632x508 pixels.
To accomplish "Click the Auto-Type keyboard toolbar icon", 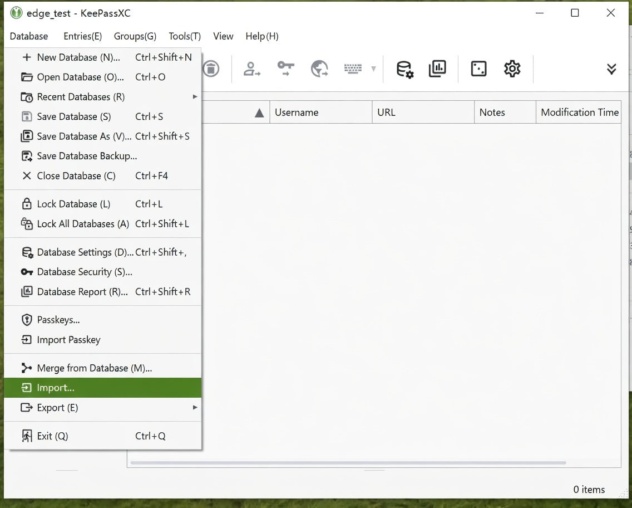I will point(353,69).
